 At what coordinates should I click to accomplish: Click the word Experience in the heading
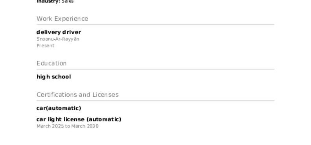click(x=71, y=19)
